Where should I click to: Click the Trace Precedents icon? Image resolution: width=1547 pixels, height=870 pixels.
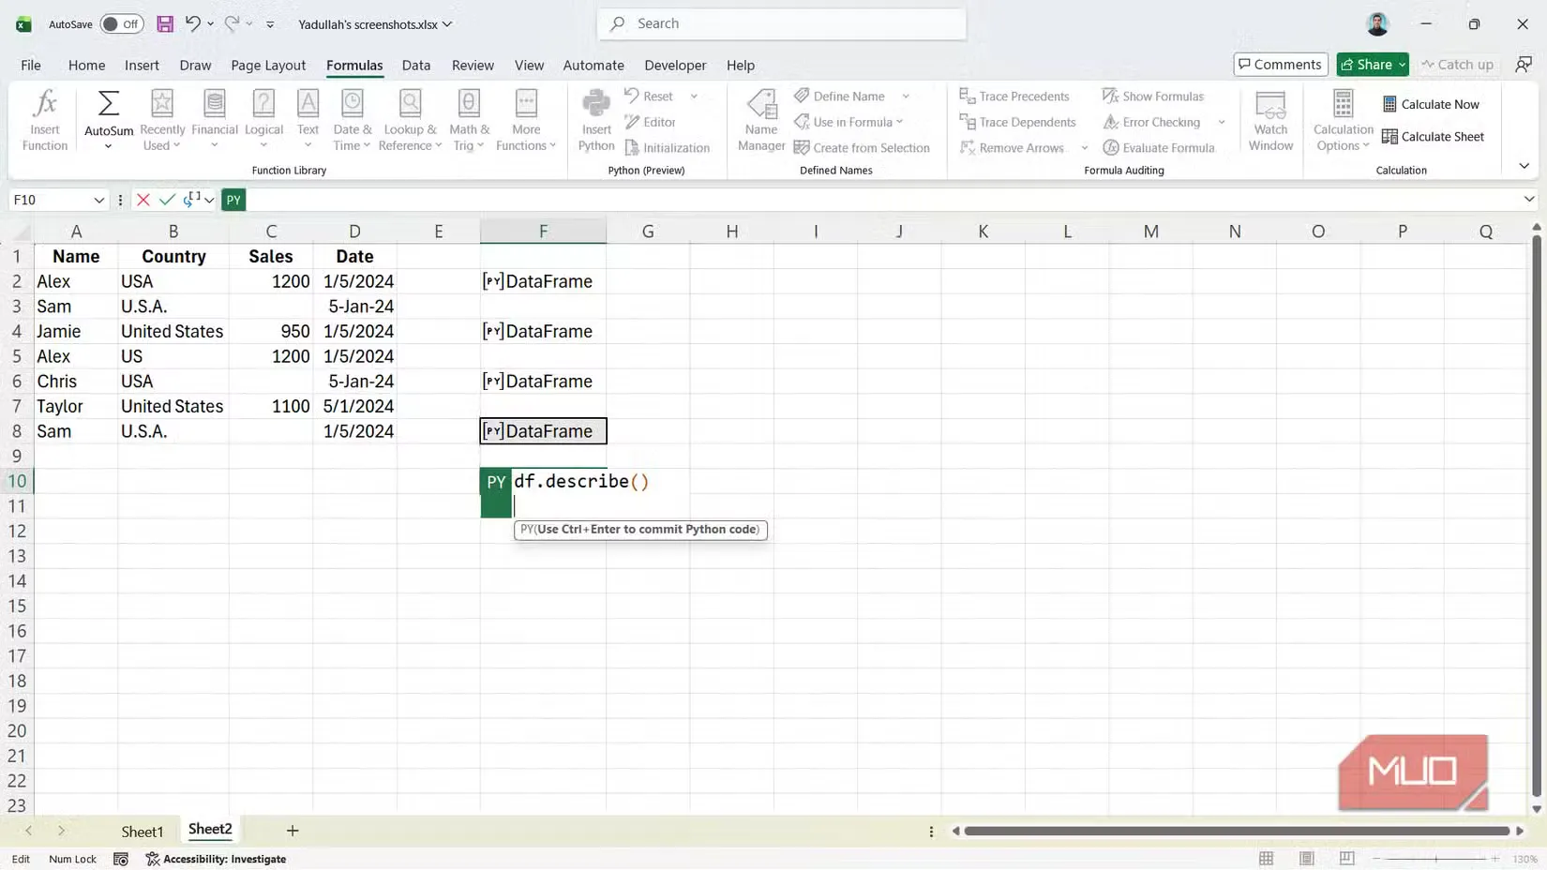pyautogui.click(x=968, y=96)
